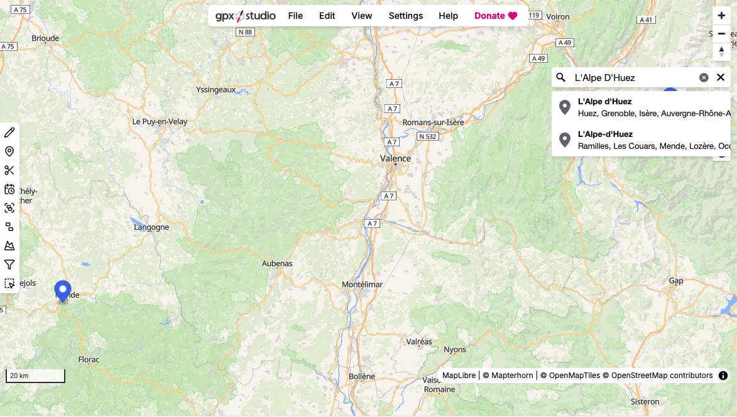This screenshot has height=417, width=737.
Task: Open the OpenStreetMap contributors link
Action: pyautogui.click(x=658, y=375)
